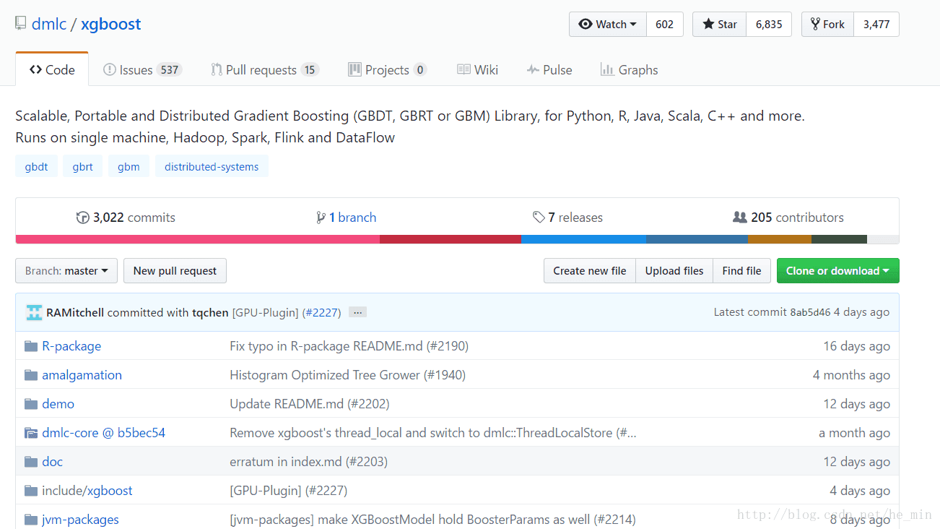Open the Pull requests tab
This screenshot has height=529, width=940.
tap(265, 70)
